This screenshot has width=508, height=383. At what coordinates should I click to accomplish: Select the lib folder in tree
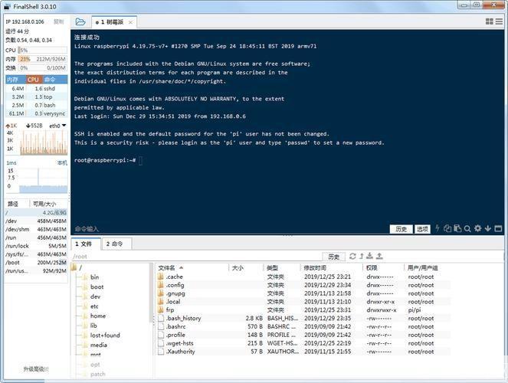point(90,326)
